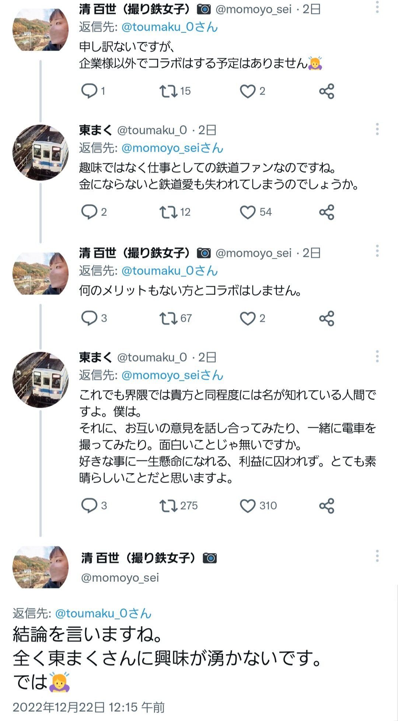Viewport: 398px width, 721px height.
Task: Retweet the tweet with 67 retweets
Action: (x=168, y=318)
